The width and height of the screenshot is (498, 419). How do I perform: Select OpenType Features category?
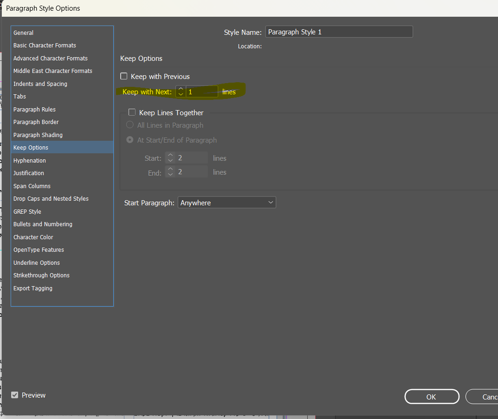pos(62,250)
